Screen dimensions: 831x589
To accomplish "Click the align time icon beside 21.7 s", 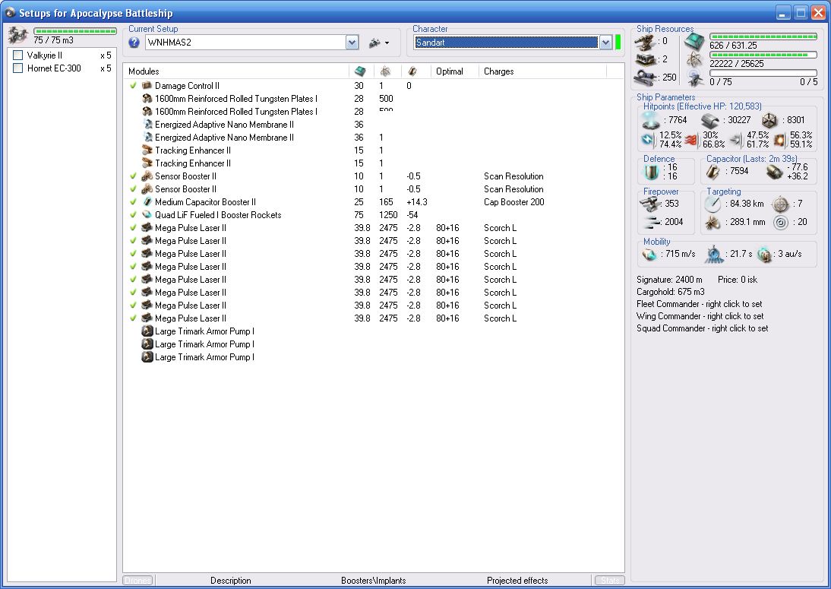I will [715, 254].
